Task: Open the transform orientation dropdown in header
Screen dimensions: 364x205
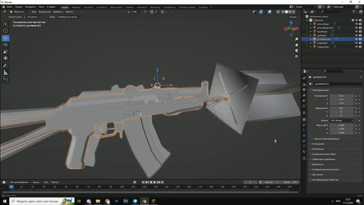Action: (x=134, y=11)
